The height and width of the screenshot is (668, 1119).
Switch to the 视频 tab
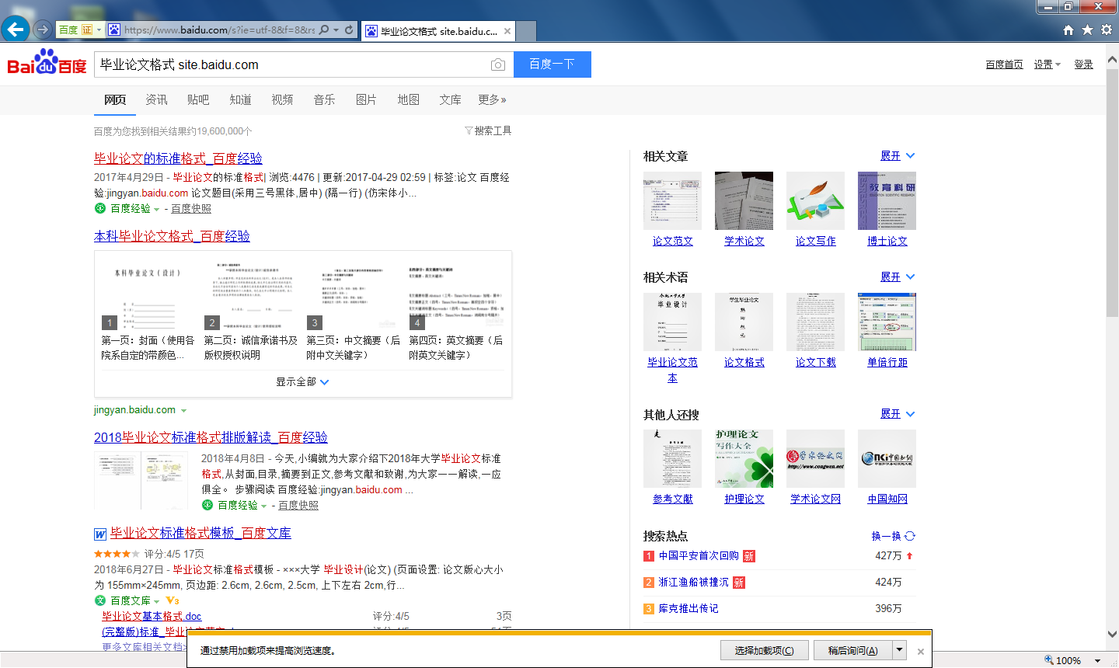pos(282,99)
